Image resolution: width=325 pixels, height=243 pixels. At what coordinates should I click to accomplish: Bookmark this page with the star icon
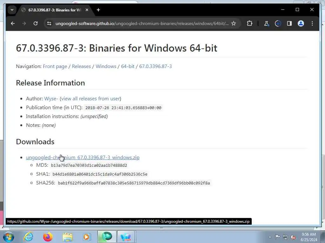[234, 23]
